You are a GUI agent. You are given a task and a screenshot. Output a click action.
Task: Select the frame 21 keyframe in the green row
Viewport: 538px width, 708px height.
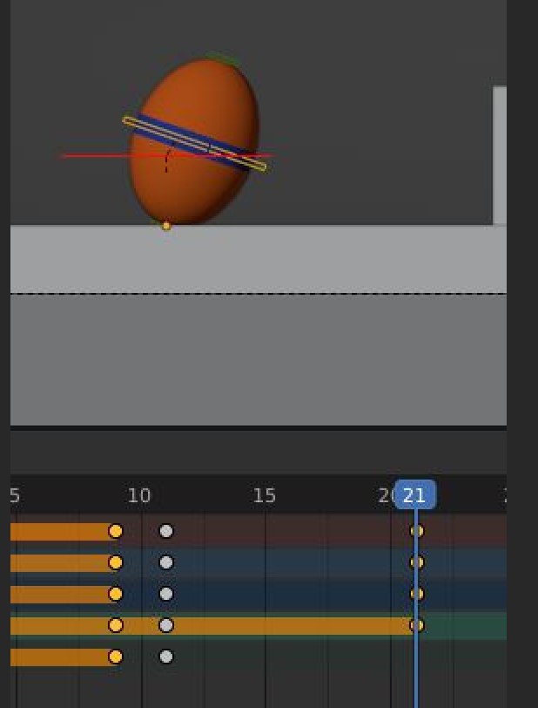tap(417, 625)
